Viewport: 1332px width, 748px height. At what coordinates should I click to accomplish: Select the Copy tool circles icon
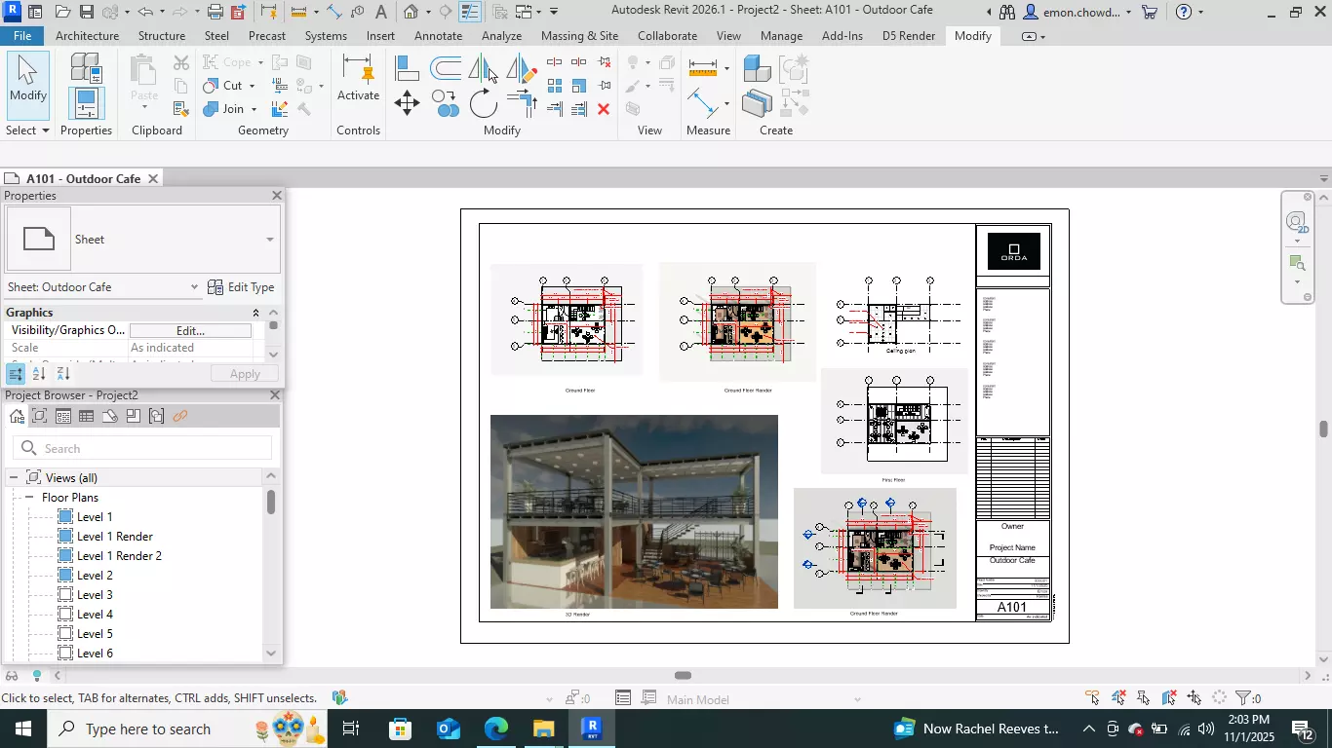click(x=446, y=103)
